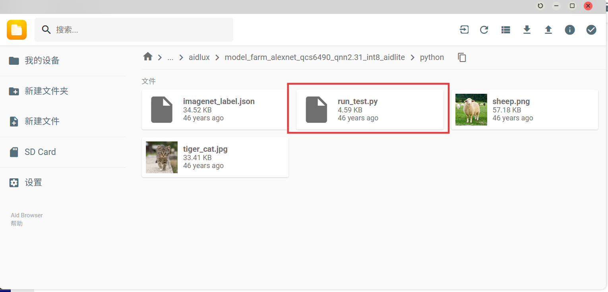608x292 pixels.
Task: Open 设置 settings in sidebar
Action: pyautogui.click(x=33, y=182)
